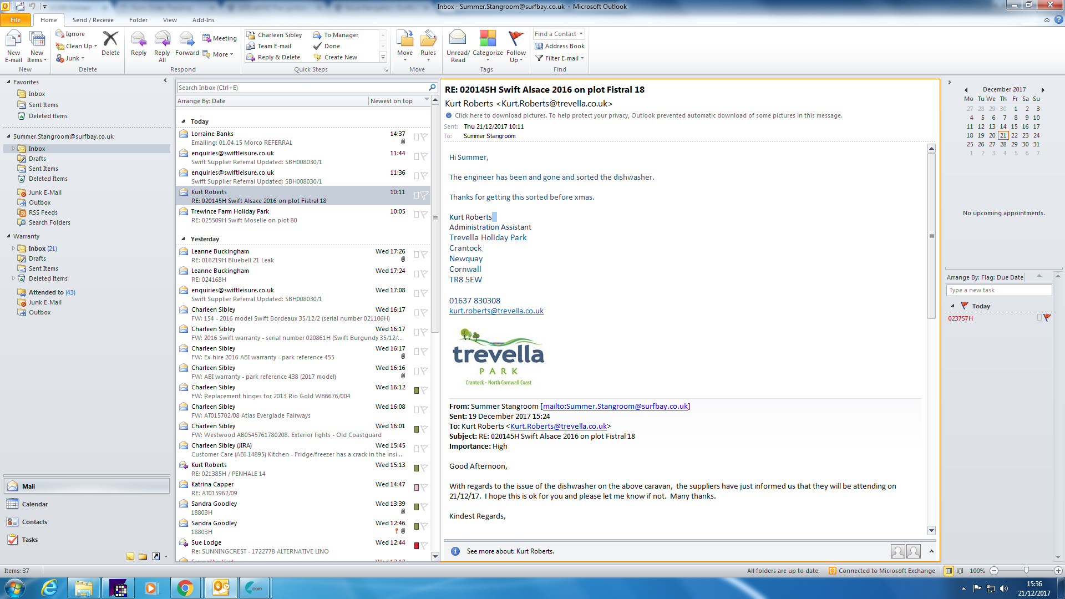Collapse the Today message group
The image size is (1065, 599).
click(184, 121)
